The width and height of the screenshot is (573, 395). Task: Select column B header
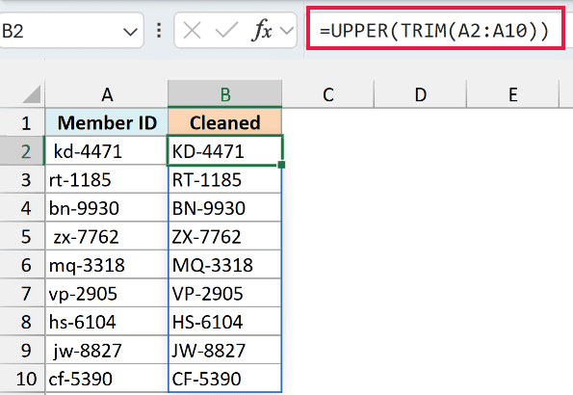[x=224, y=94]
